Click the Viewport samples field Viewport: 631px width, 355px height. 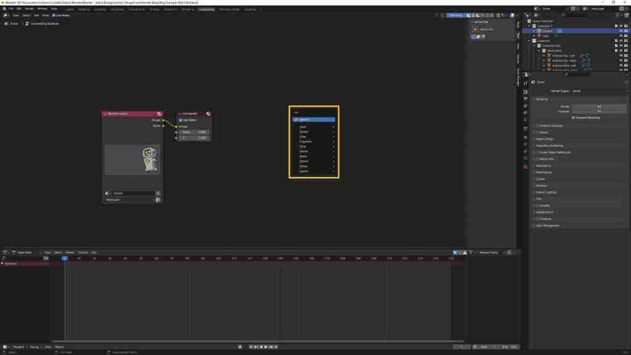tap(599, 112)
